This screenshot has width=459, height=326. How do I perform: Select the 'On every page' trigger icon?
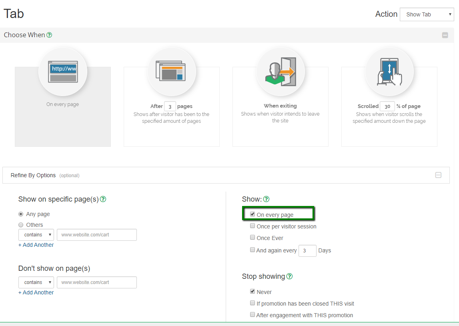point(63,72)
